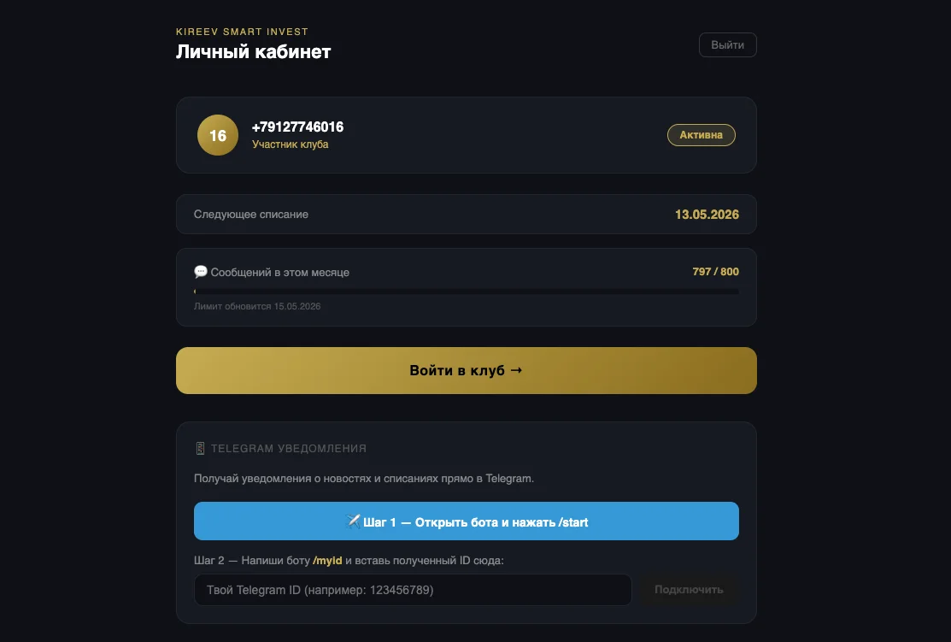The image size is (951, 642).
Task: Click the Активна status badge
Action: click(701, 135)
